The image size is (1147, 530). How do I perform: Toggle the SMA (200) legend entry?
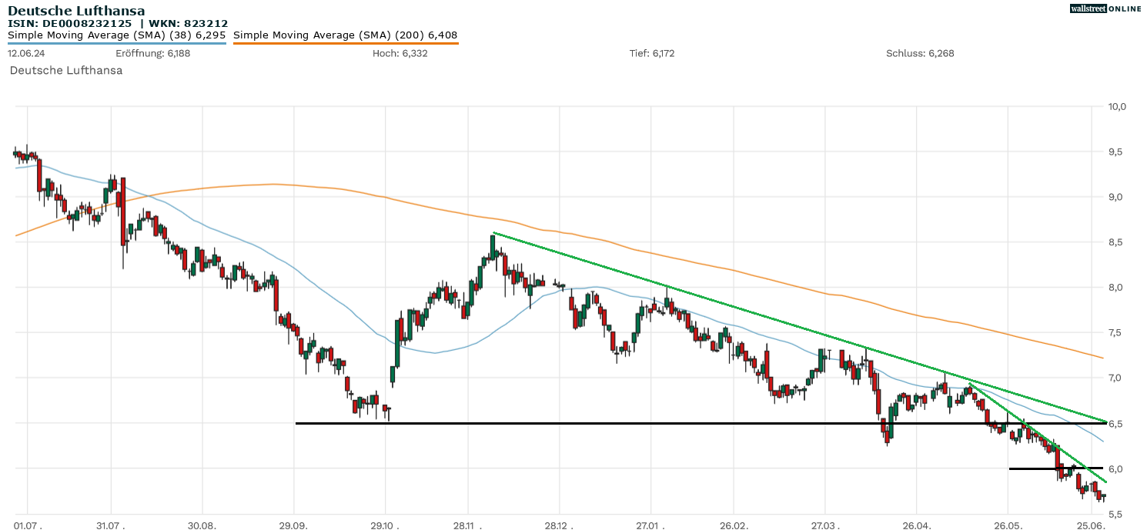[x=345, y=35]
